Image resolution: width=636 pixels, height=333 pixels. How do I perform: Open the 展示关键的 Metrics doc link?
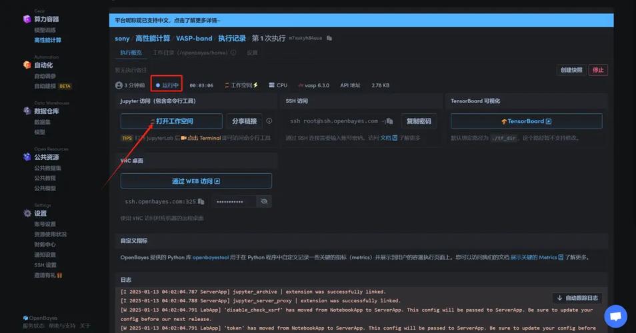[x=537, y=257]
